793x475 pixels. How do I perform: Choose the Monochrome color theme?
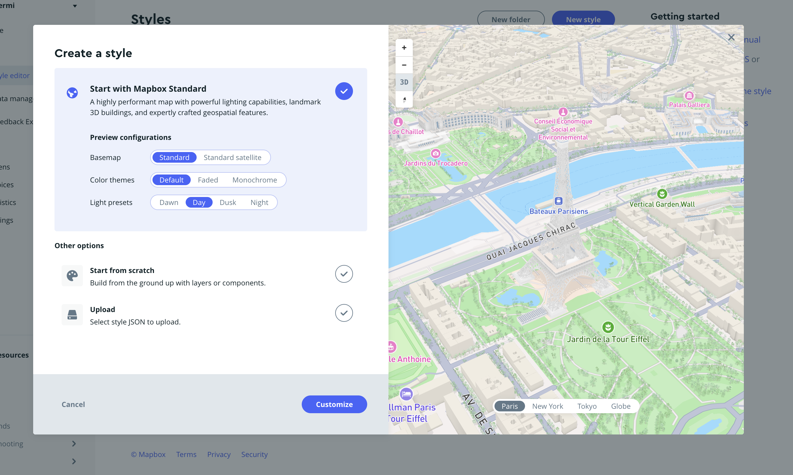(x=254, y=180)
